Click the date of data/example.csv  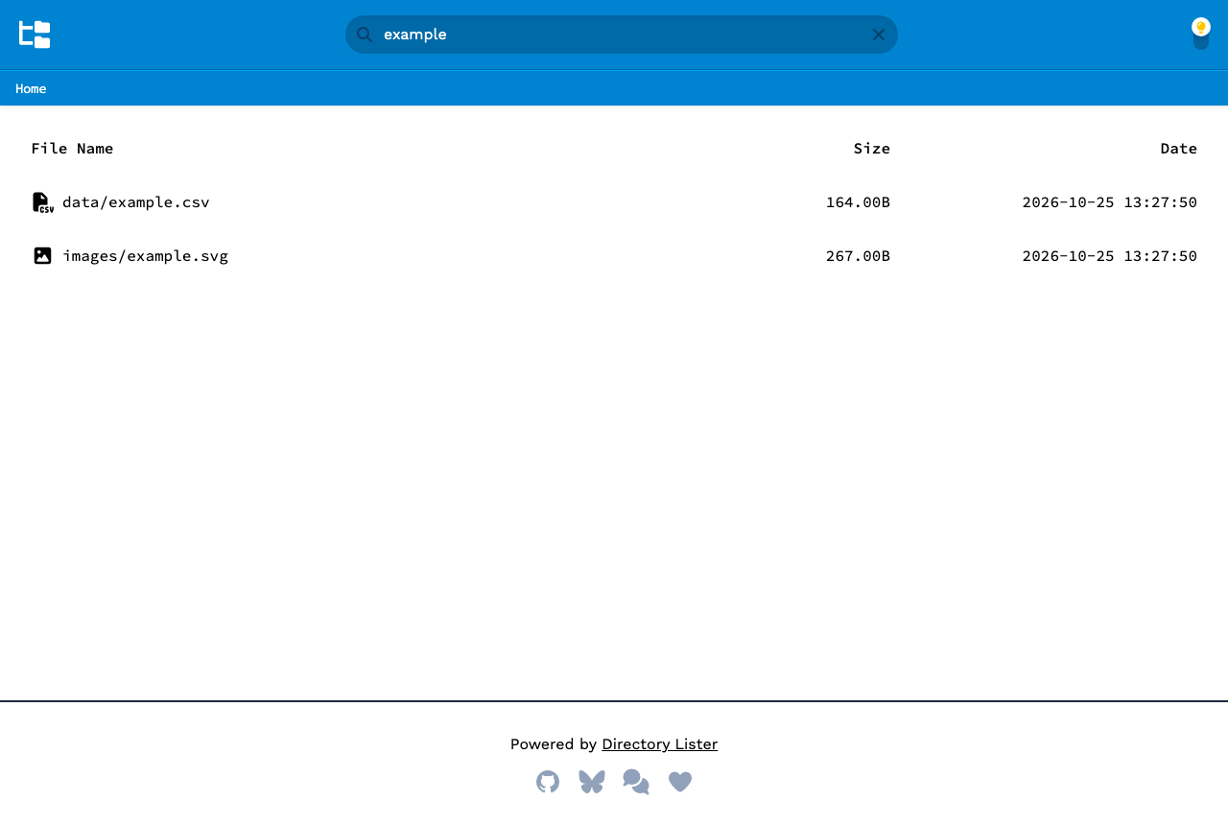coord(1109,202)
